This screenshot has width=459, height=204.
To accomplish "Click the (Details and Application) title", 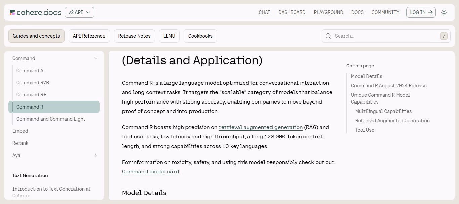I will tap(192, 60).
